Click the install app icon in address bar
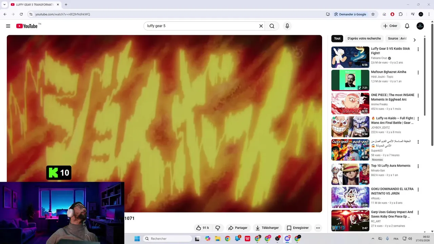The height and width of the screenshot is (244, 434). (328, 14)
